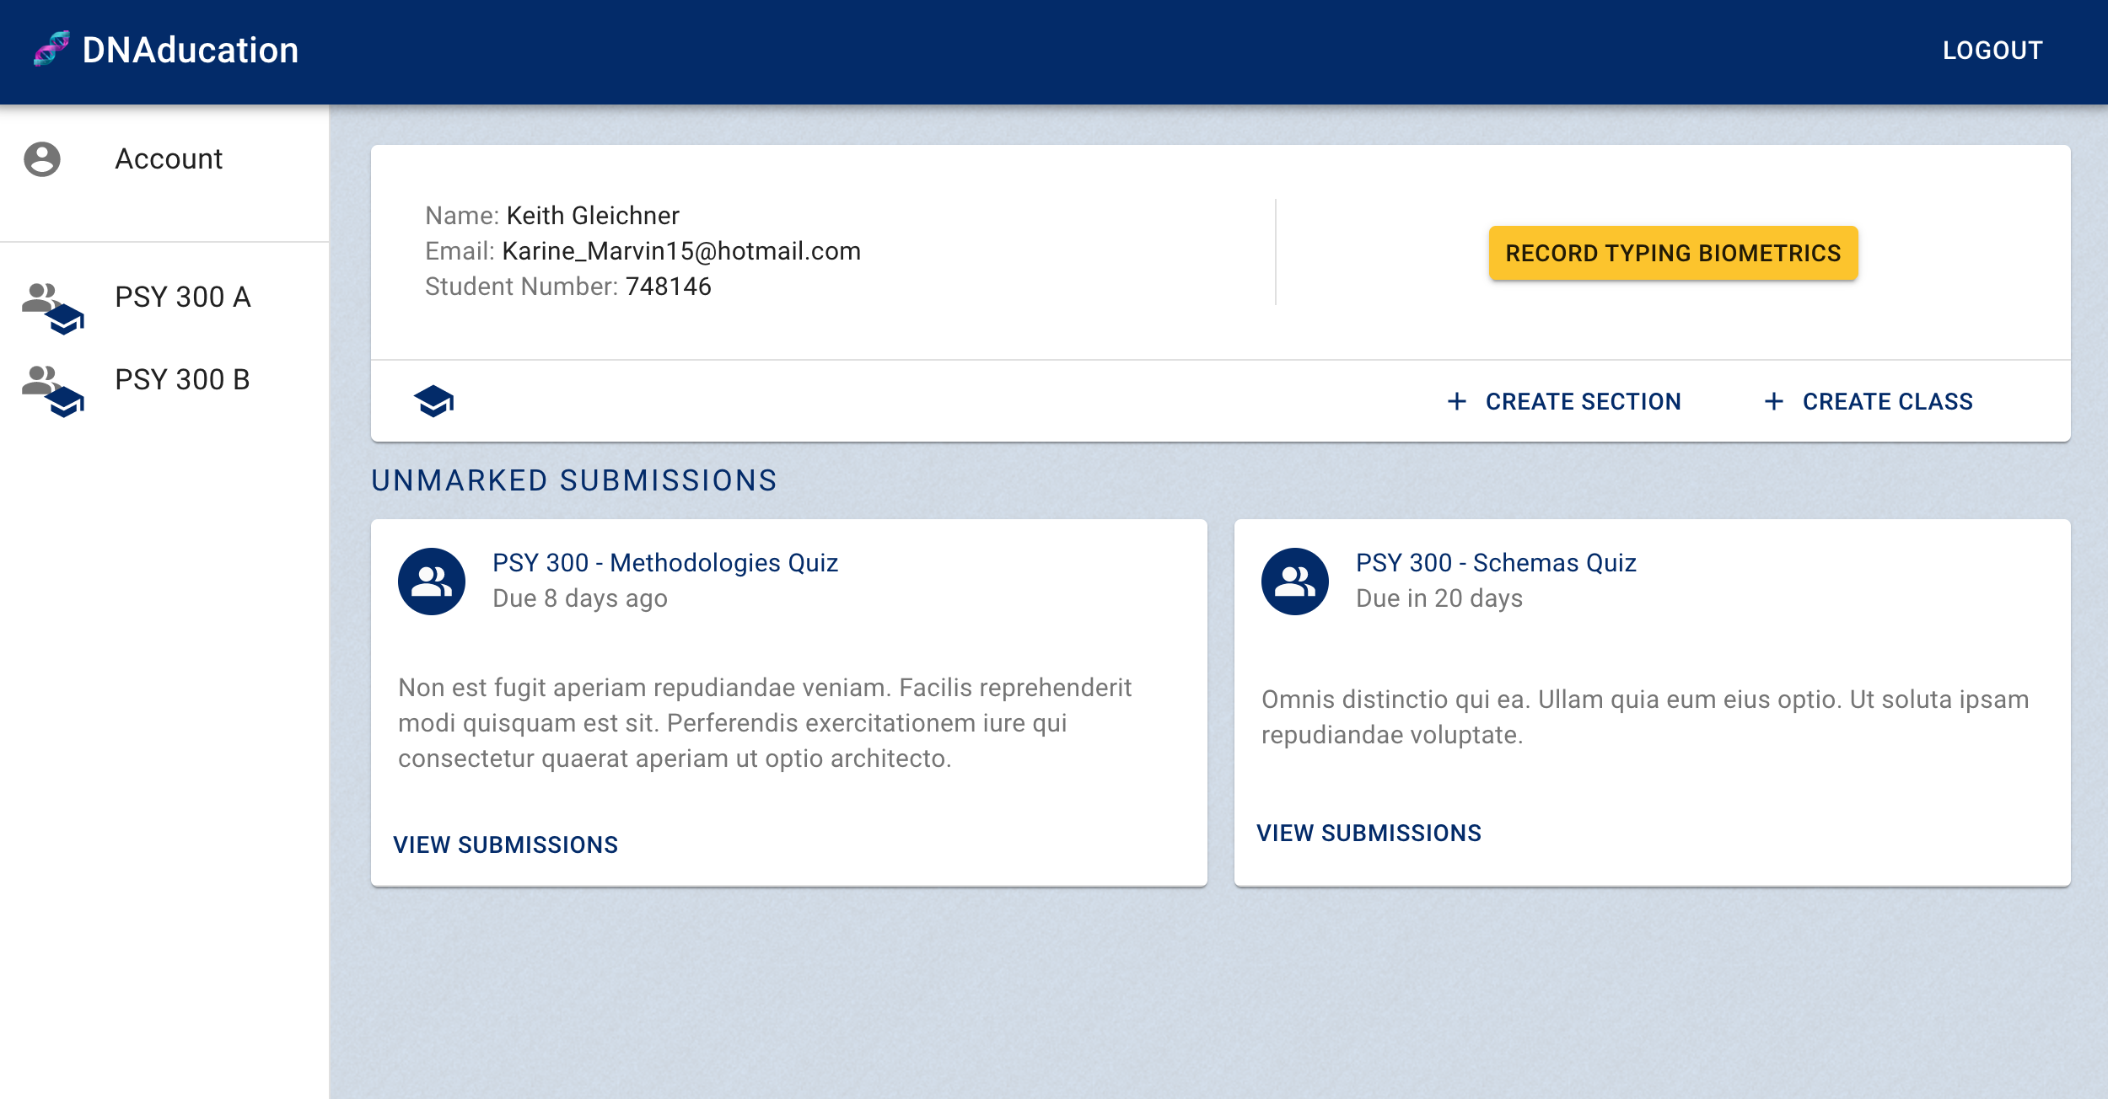The height and width of the screenshot is (1099, 2108).
Task: Click the graduation cap icon in card
Action: [x=433, y=402]
